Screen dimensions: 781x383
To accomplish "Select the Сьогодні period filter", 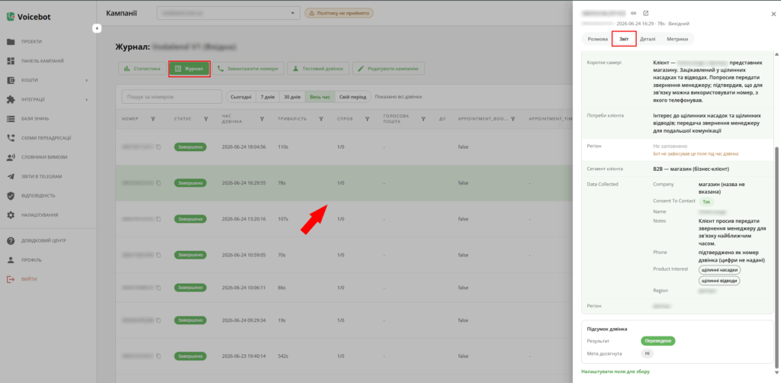I will [x=241, y=97].
